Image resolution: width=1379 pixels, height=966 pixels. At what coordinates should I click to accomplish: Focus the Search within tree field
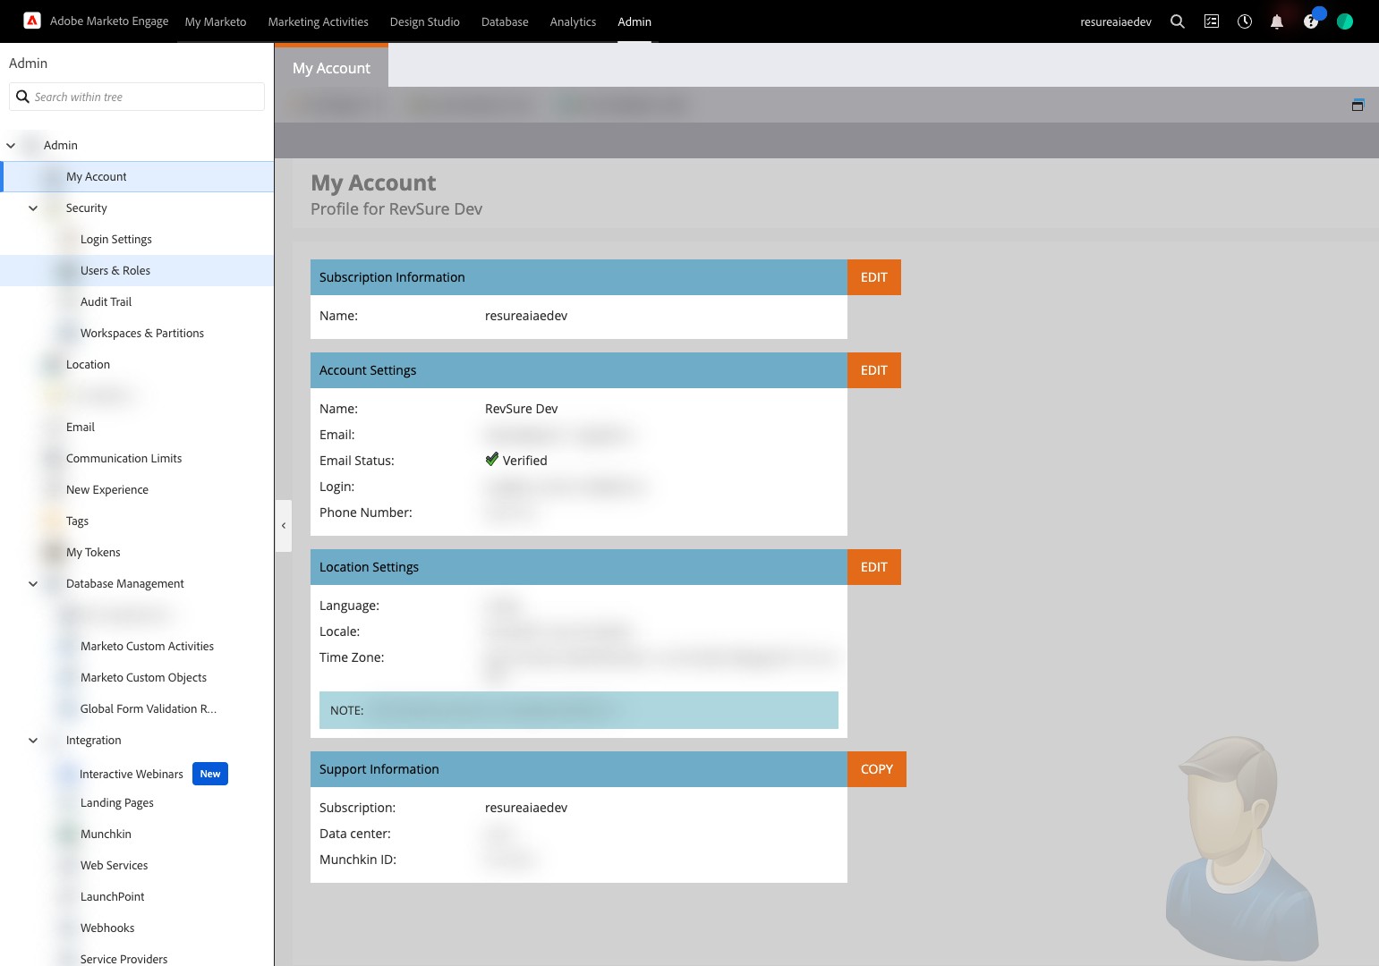tap(137, 97)
